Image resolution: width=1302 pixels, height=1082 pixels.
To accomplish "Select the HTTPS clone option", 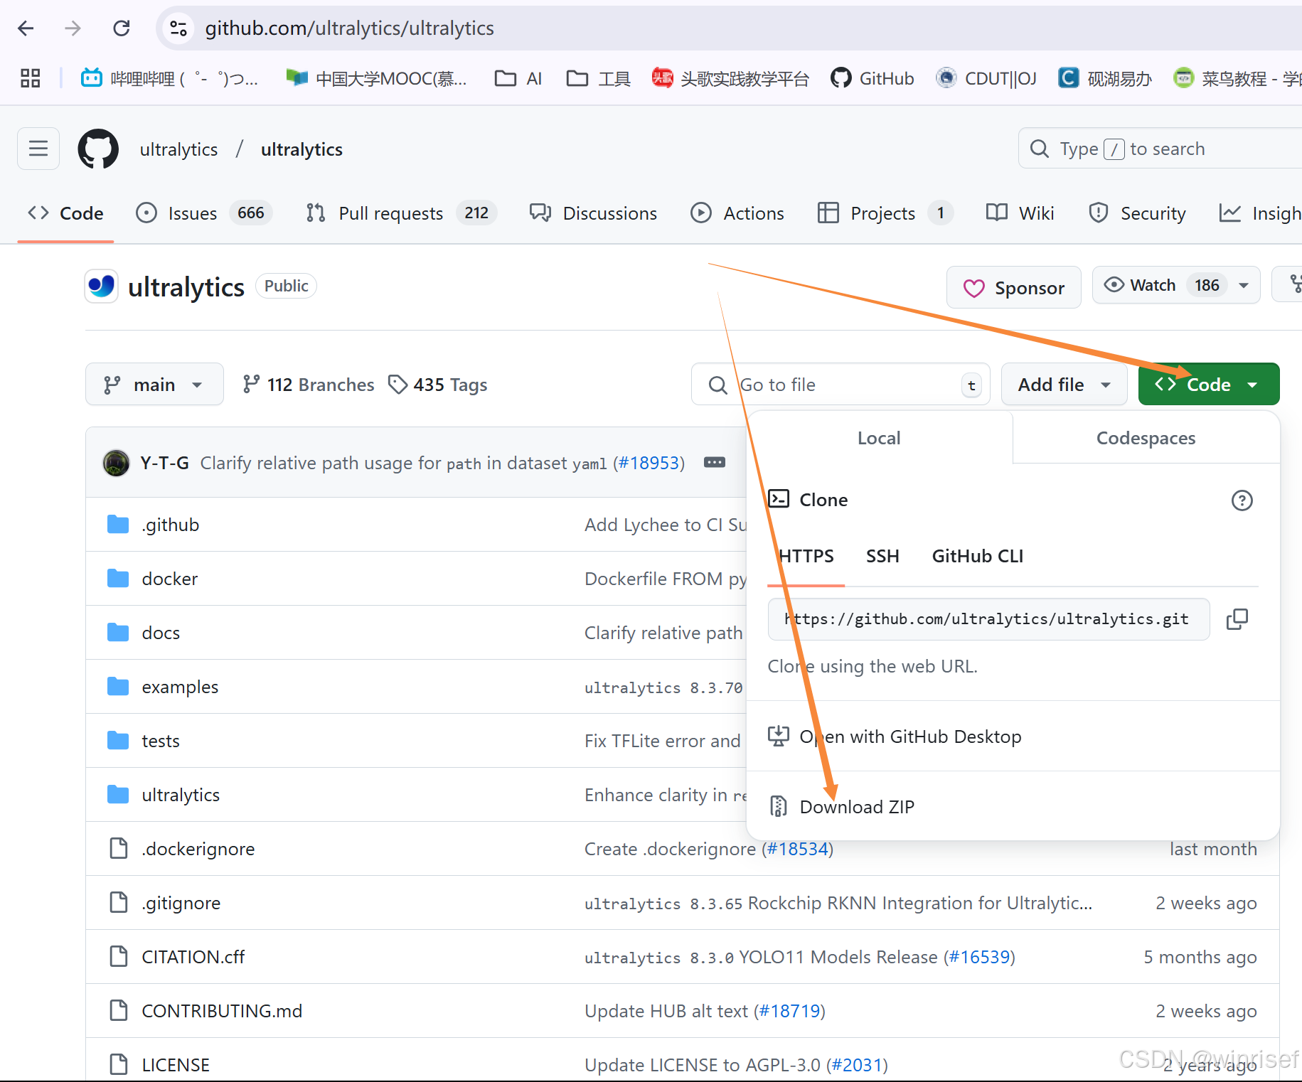I will (x=806, y=557).
